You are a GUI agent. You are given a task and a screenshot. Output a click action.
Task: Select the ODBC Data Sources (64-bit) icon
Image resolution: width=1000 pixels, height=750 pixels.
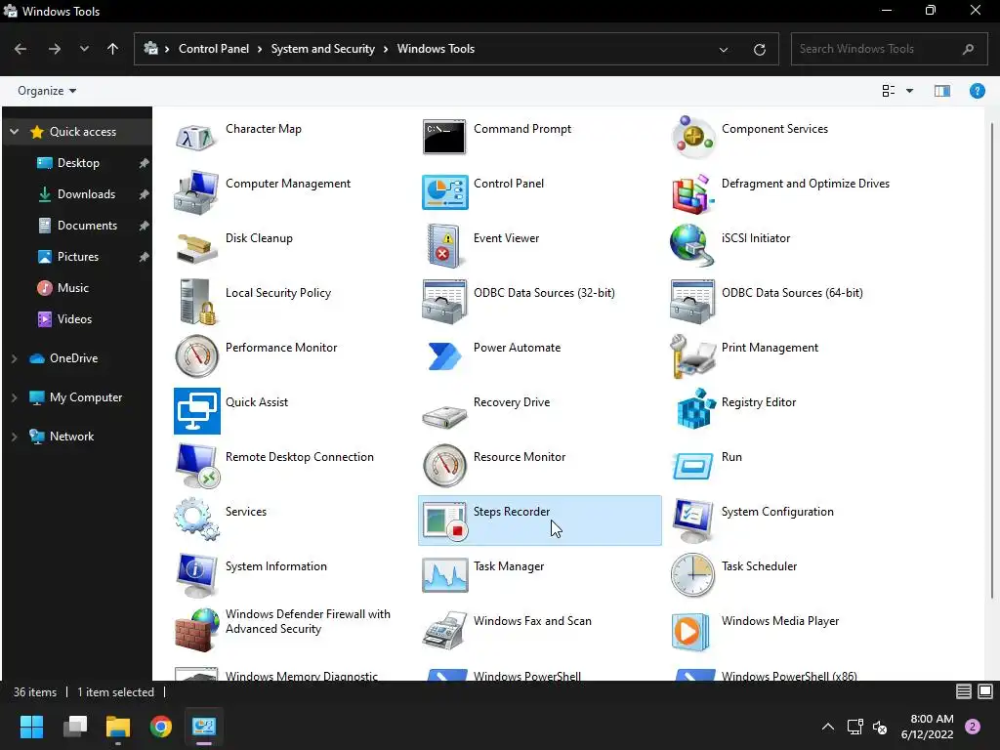point(692,301)
